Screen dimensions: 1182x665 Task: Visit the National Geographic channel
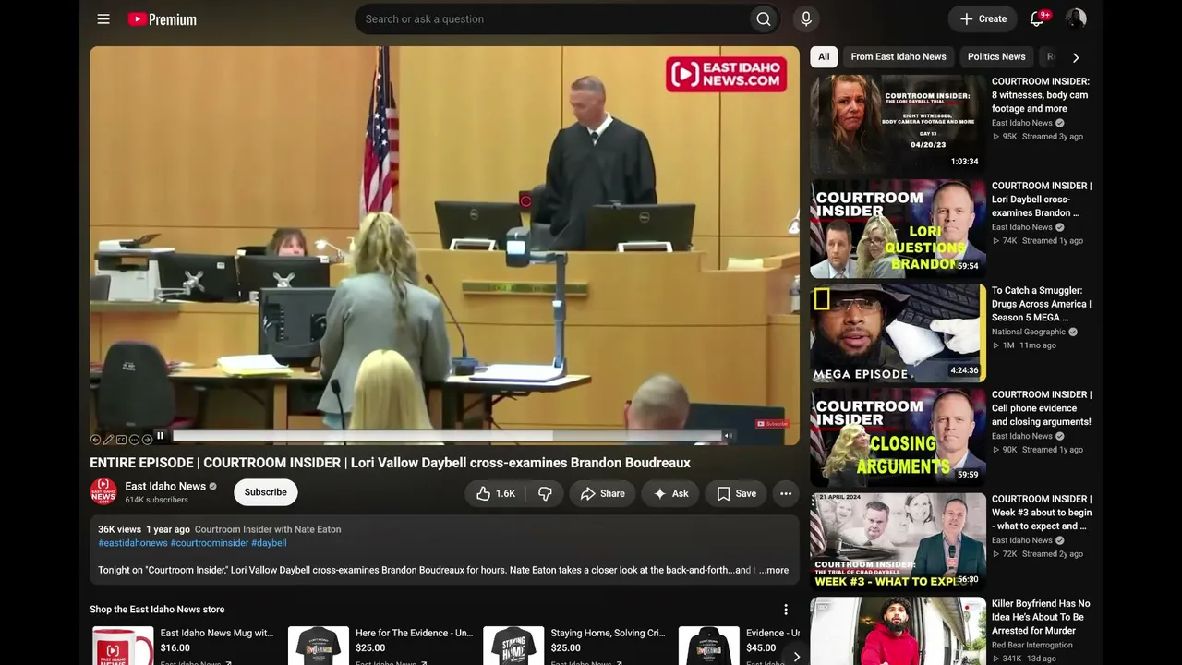click(x=1029, y=332)
